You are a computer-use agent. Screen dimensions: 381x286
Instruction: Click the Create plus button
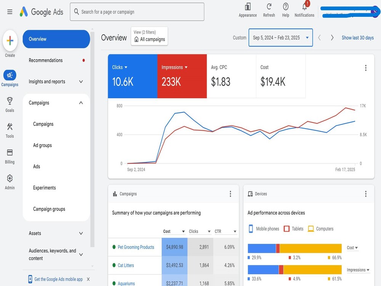click(x=10, y=40)
